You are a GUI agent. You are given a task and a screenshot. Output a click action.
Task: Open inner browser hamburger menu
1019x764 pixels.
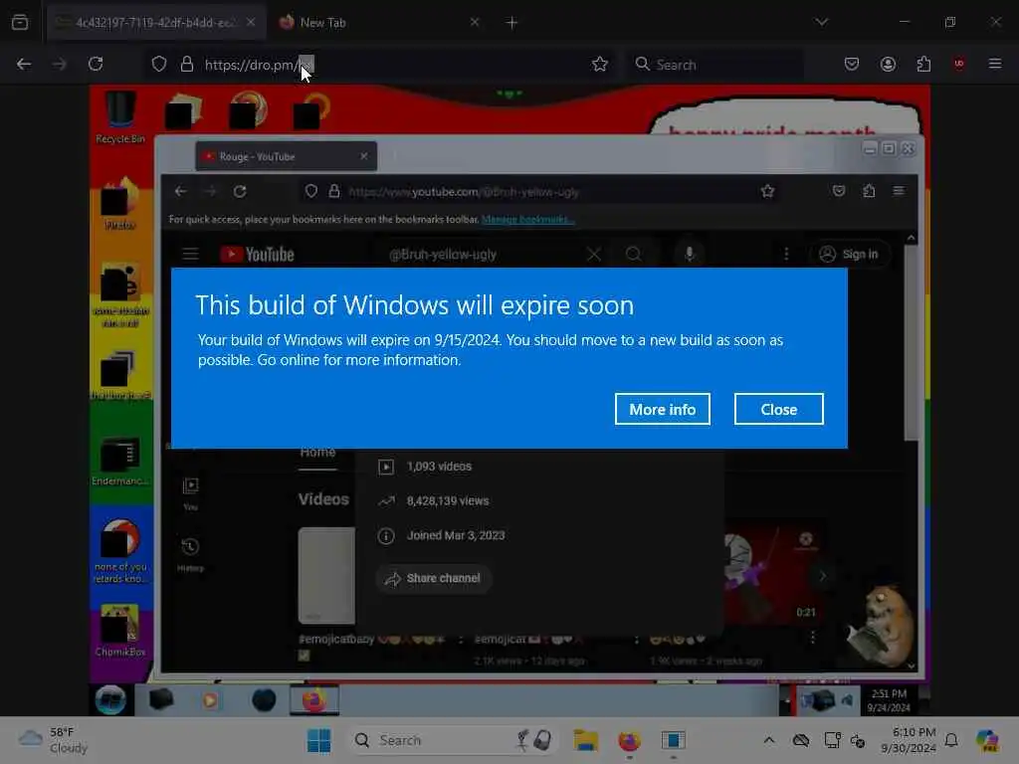click(899, 191)
